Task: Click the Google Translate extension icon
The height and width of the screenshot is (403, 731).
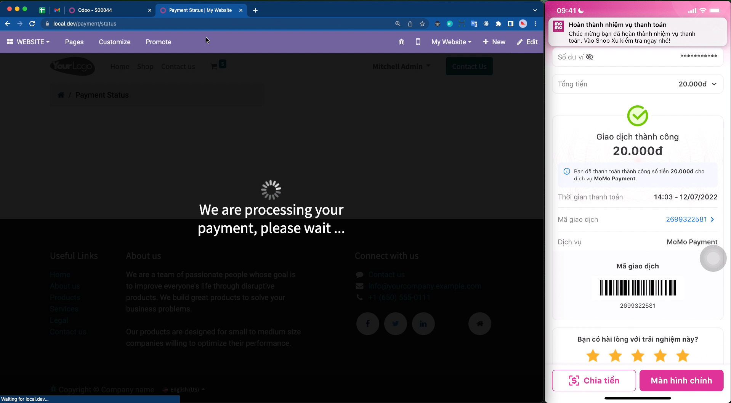Action: 474,24
